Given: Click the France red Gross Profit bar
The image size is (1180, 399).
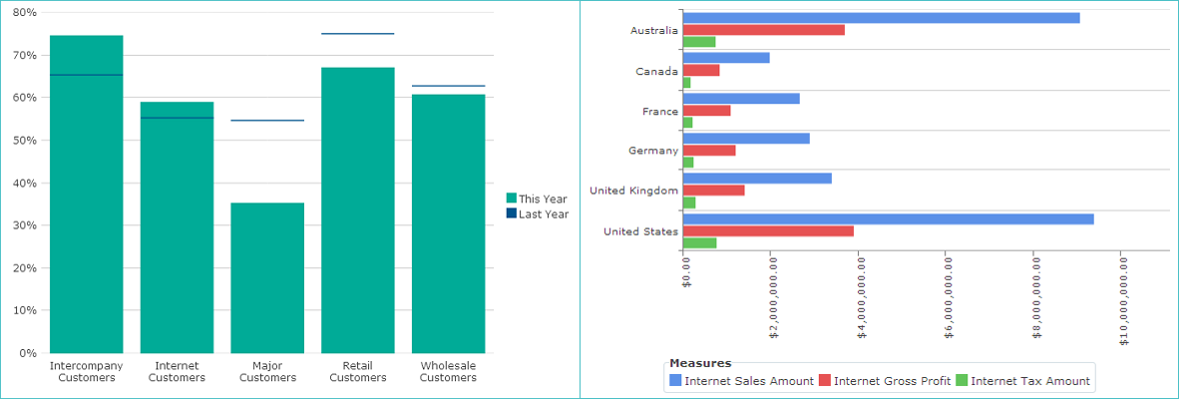Looking at the screenshot, I should pyautogui.click(x=706, y=111).
